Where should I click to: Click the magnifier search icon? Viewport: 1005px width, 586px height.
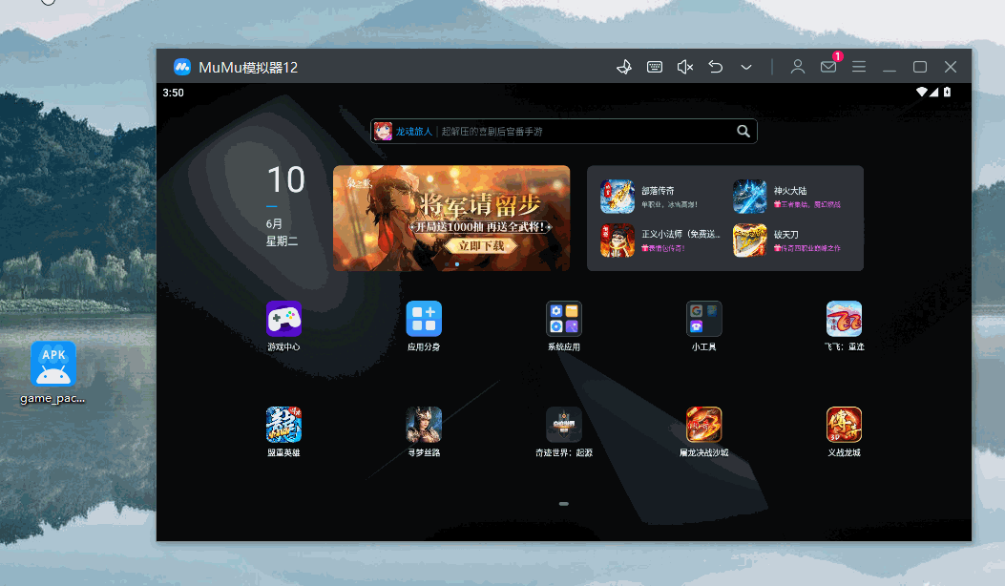tap(743, 132)
